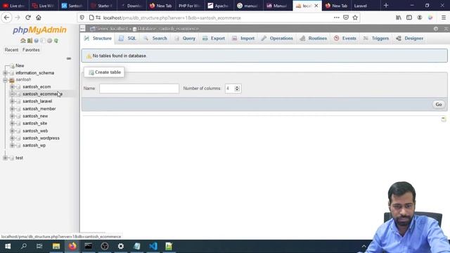Viewport: 450px width, 253px height.
Task: Close the current localhost browser tab
Action: coord(316,6)
